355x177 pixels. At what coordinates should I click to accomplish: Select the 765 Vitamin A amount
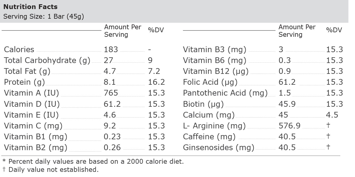point(111,93)
